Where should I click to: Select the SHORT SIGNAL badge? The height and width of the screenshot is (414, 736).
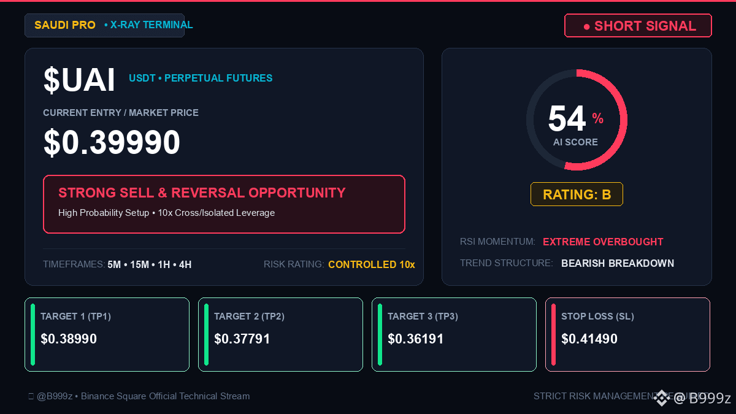click(638, 26)
